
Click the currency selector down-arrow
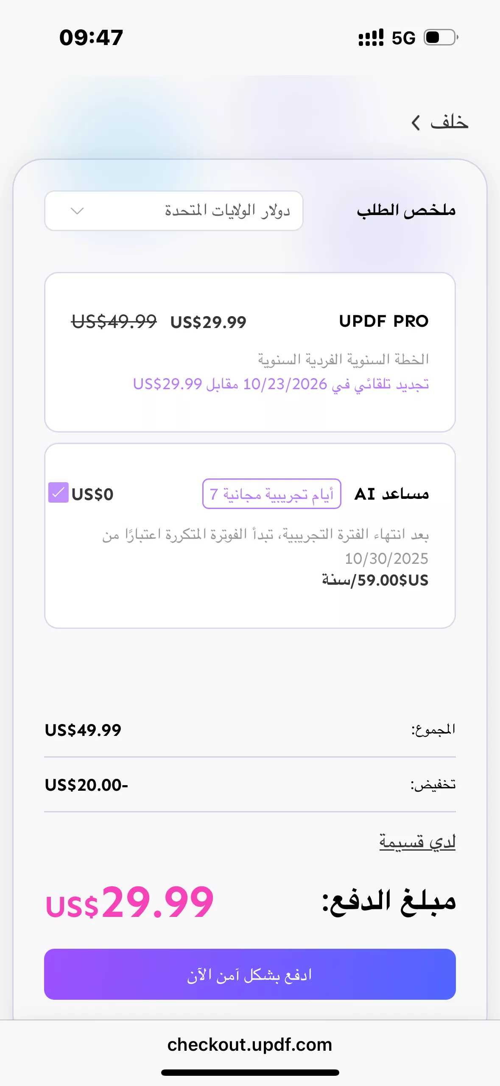coord(77,211)
